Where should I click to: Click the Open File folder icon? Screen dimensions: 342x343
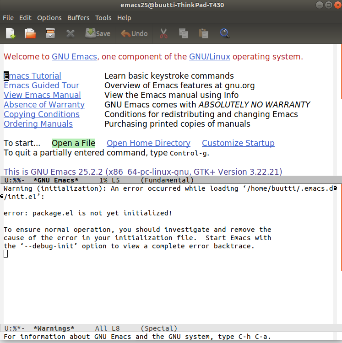click(x=30, y=33)
